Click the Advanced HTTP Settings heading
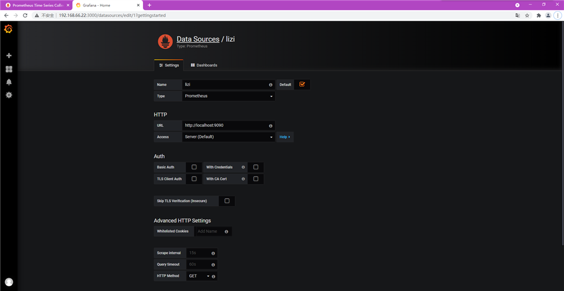This screenshot has height=291, width=564. [x=182, y=220]
